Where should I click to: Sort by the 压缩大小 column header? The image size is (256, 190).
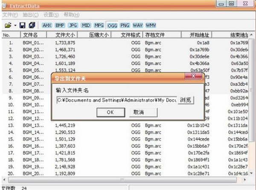click(x=94, y=35)
